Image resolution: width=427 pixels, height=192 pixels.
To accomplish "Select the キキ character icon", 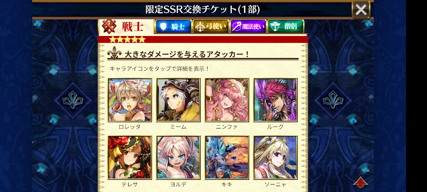I will click(x=227, y=157).
